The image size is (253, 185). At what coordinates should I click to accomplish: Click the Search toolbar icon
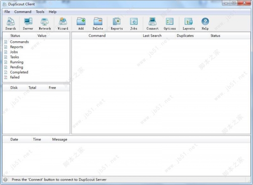coord(11,21)
